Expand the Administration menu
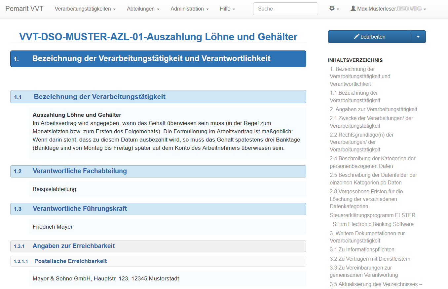This screenshot has width=448, height=289. coord(189,9)
